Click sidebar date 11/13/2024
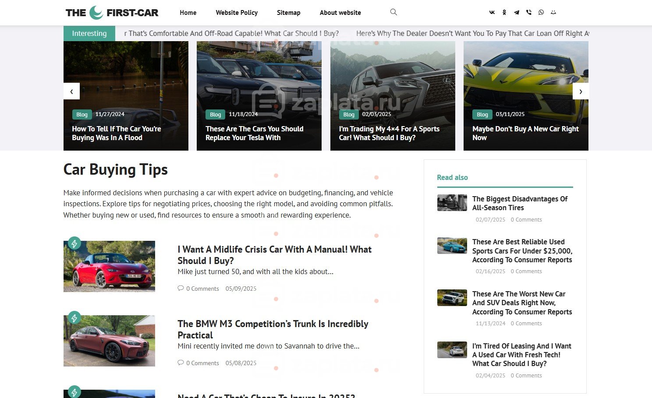This screenshot has height=398, width=652. coord(490,324)
